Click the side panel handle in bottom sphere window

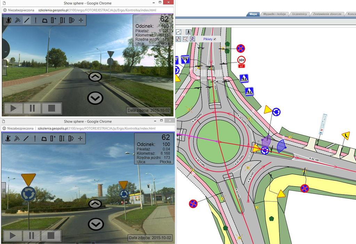click(3, 190)
